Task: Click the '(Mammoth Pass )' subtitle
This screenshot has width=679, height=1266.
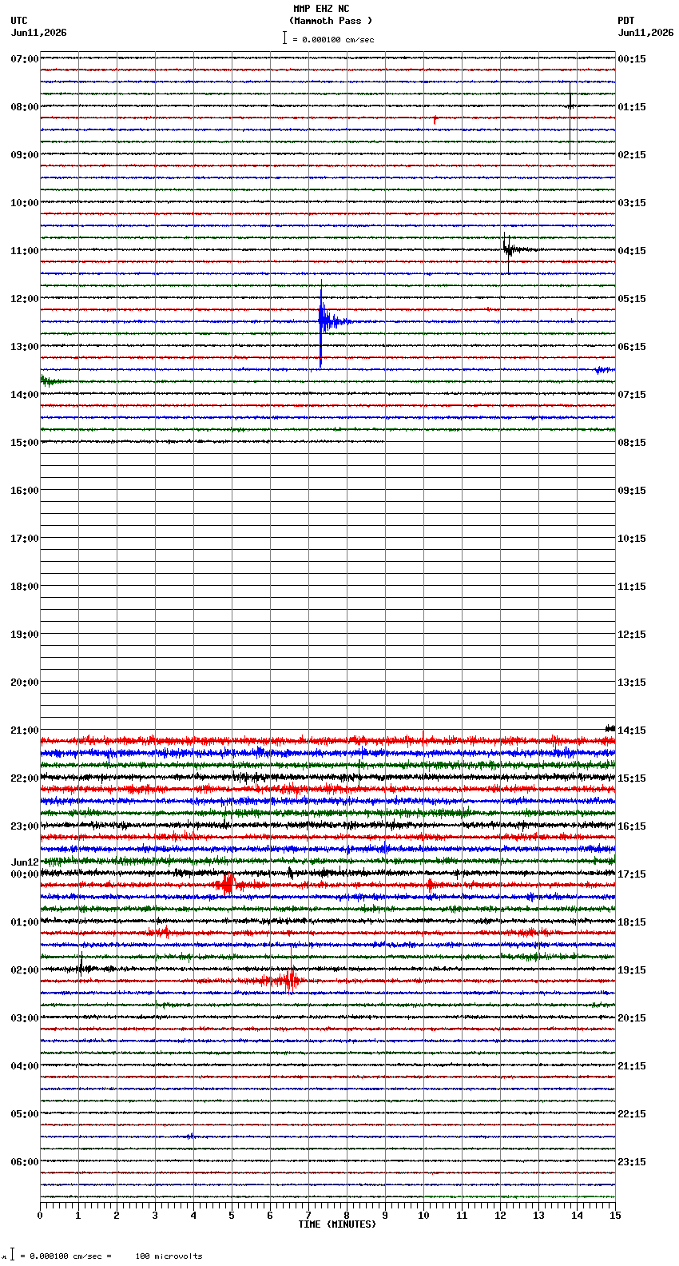Action: tap(331, 21)
